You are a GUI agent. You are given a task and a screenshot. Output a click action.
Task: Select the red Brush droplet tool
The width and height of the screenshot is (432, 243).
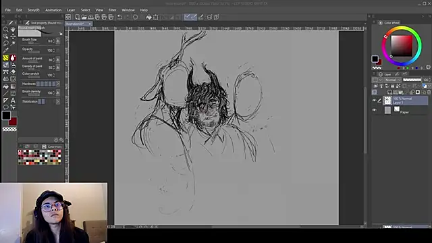coord(13,58)
